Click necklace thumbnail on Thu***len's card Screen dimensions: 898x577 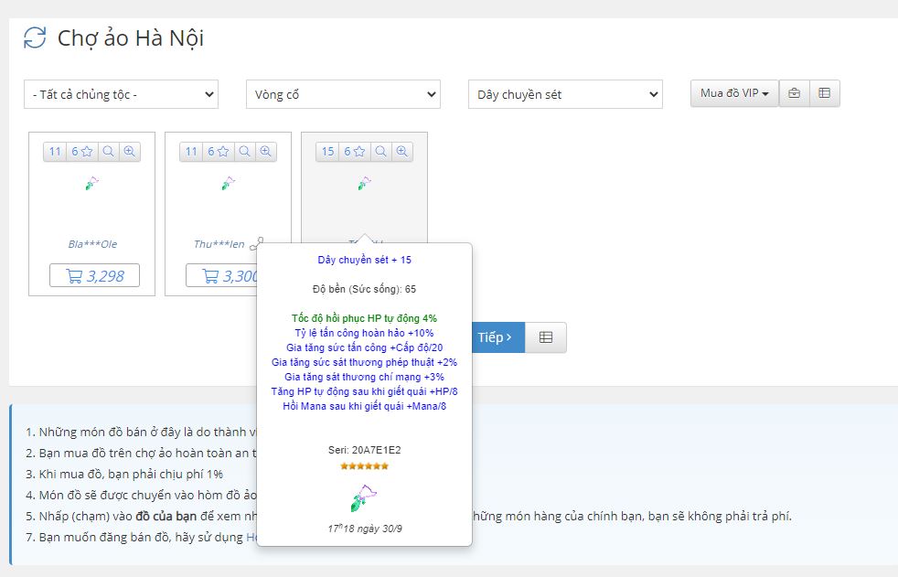(x=228, y=184)
